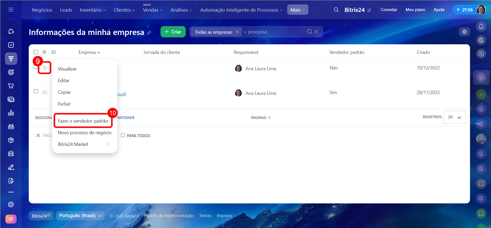491x228 pixels.
Task: Click the page settings gear button at right
Action: (x=464, y=32)
